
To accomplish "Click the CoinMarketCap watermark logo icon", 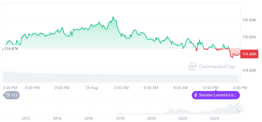I will coord(192,66).
